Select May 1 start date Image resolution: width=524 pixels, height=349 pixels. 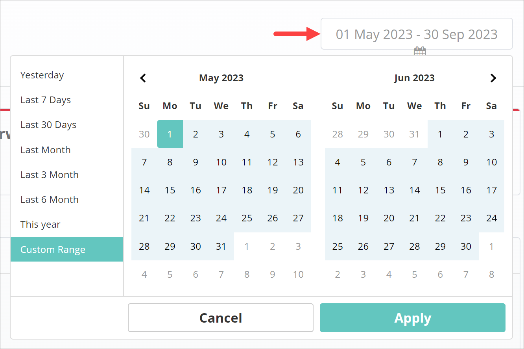(170, 134)
